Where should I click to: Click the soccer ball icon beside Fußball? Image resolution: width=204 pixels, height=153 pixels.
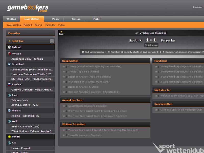click(x=9, y=47)
